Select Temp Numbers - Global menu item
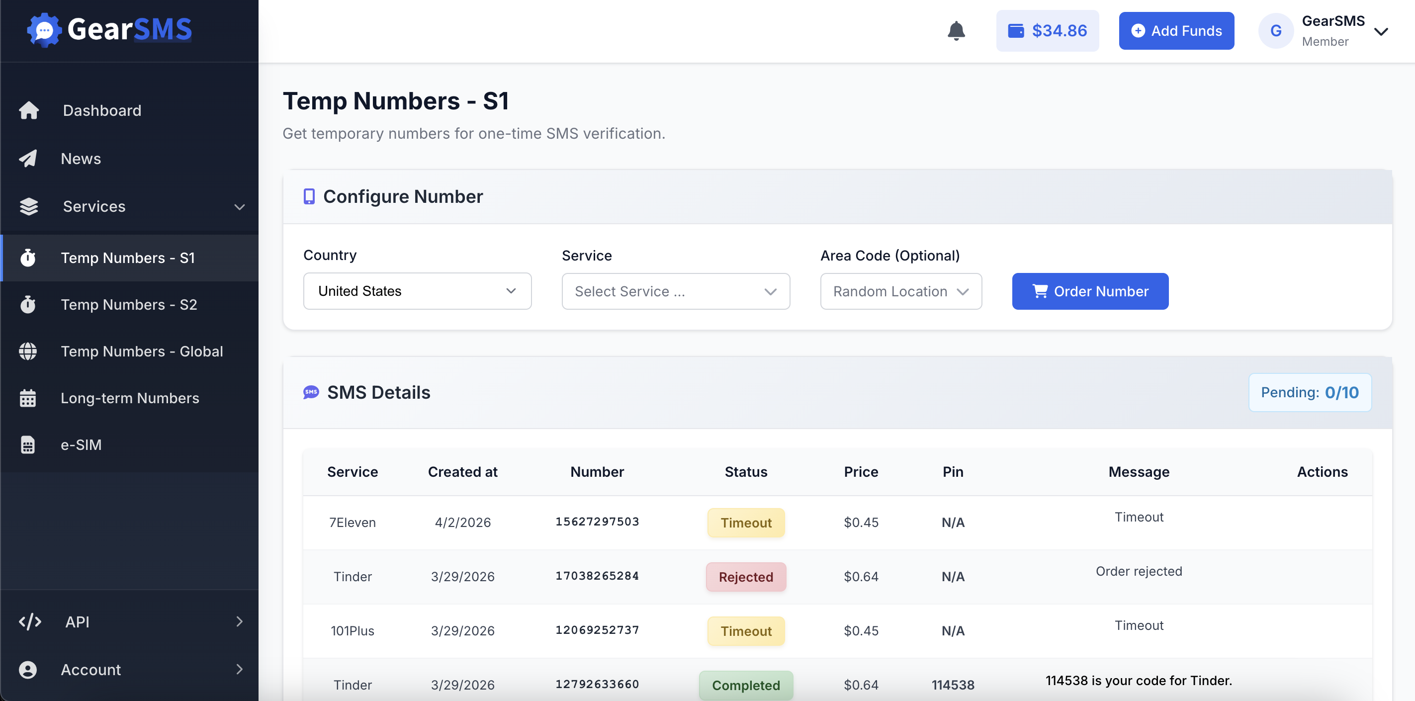The height and width of the screenshot is (701, 1415). point(130,351)
